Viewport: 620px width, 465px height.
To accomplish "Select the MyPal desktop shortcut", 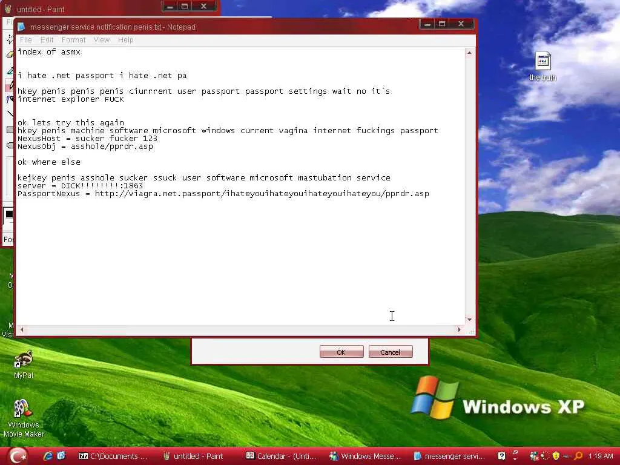I will click(x=24, y=364).
